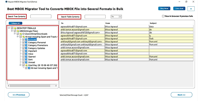Sort table by From column header

click(x=127, y=23)
